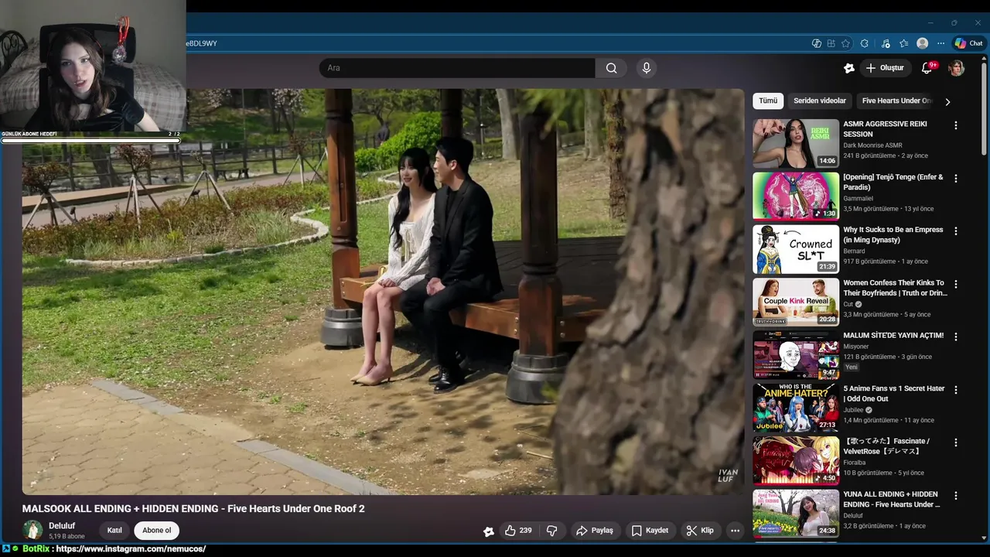The width and height of the screenshot is (990, 557).
Task: Open title 5 Anime Fans vs 1 Secret Hater
Action: pyautogui.click(x=894, y=394)
